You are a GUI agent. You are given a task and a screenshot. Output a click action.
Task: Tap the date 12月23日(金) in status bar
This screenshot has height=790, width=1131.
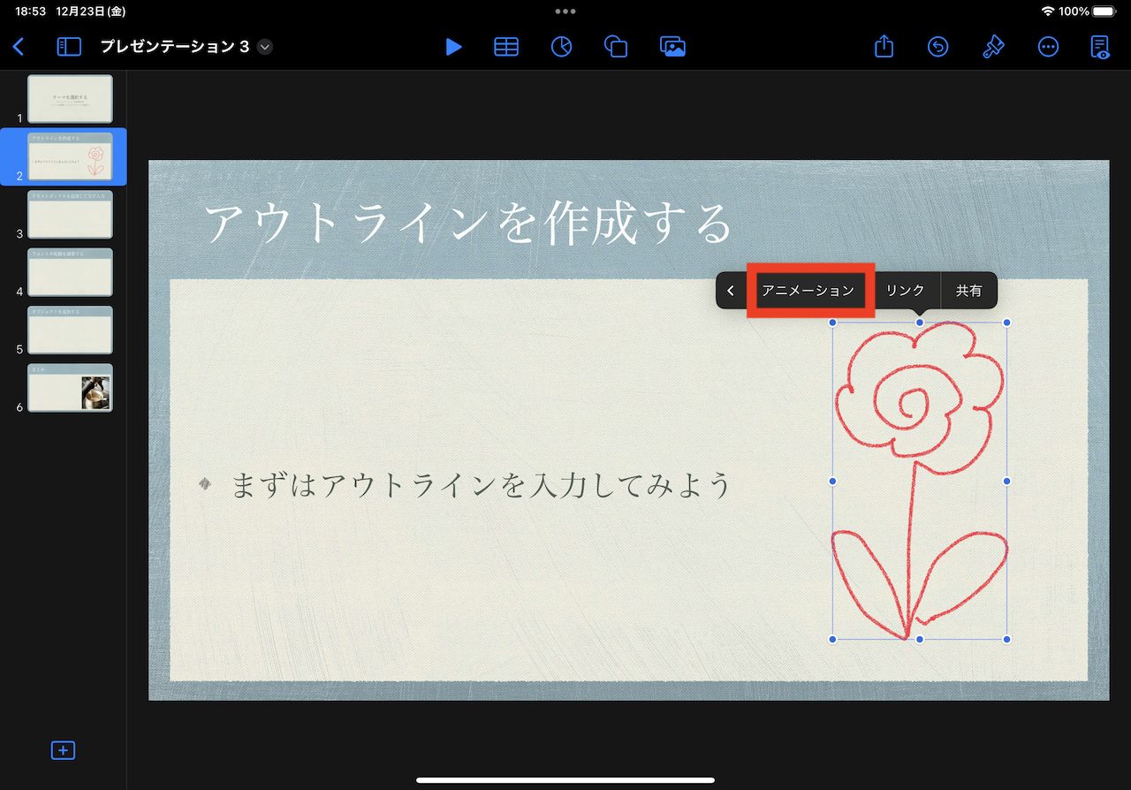pyautogui.click(x=89, y=11)
